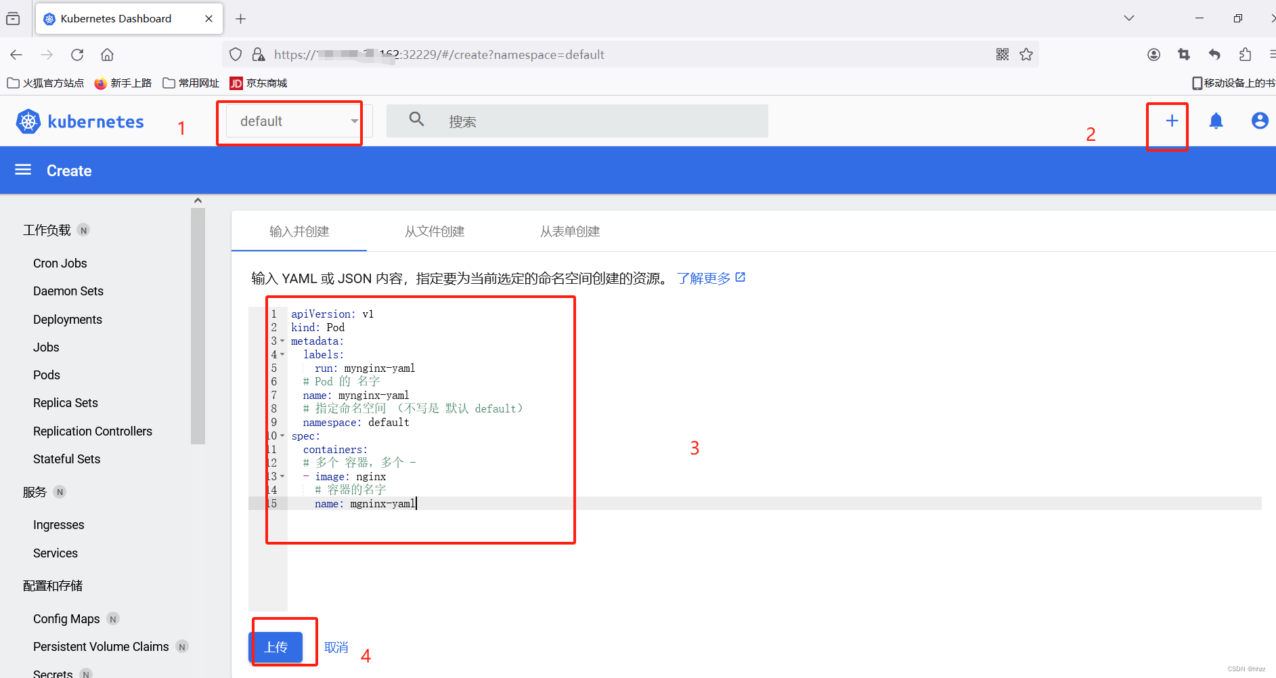The width and height of the screenshot is (1276, 678).
Task: Open the JD 京东商城 bookmark
Action: coord(259,83)
